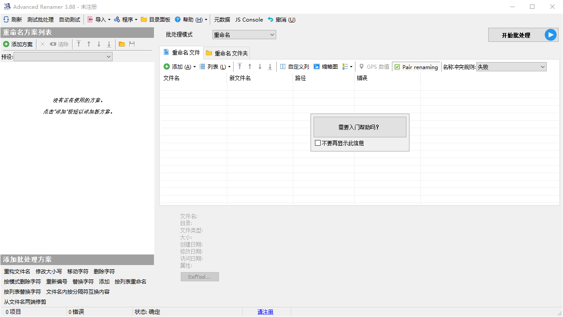Click the 文件名 column header
The width and height of the screenshot is (563, 317).
pos(172,78)
